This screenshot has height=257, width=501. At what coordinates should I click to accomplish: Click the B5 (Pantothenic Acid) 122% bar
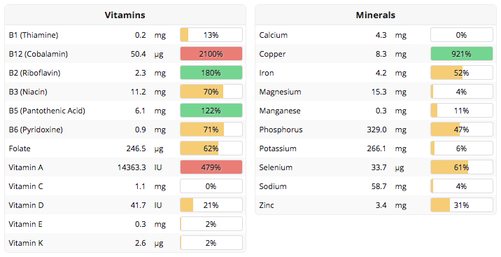[x=211, y=110]
